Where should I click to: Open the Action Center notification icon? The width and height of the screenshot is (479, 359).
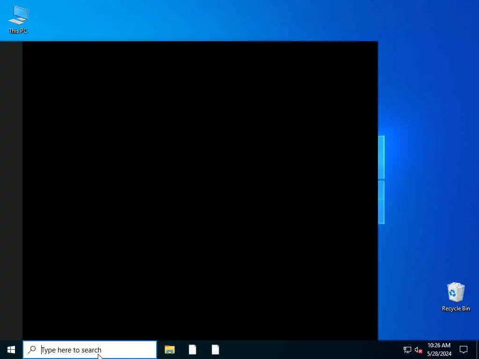click(x=464, y=350)
